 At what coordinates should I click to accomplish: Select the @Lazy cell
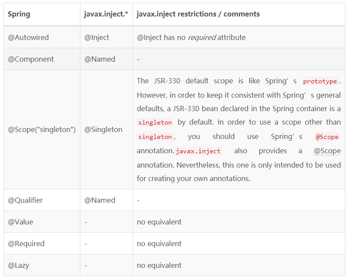19,265
